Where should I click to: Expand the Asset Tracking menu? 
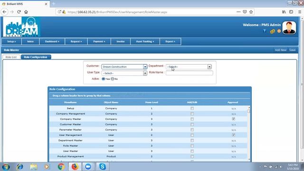click(145, 41)
